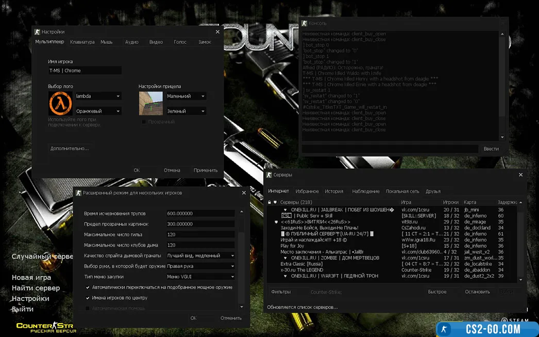Click the Counter-Strike icon in Серверы title bar
Image resolution: width=539 pixels, height=337 pixels.
click(268, 175)
